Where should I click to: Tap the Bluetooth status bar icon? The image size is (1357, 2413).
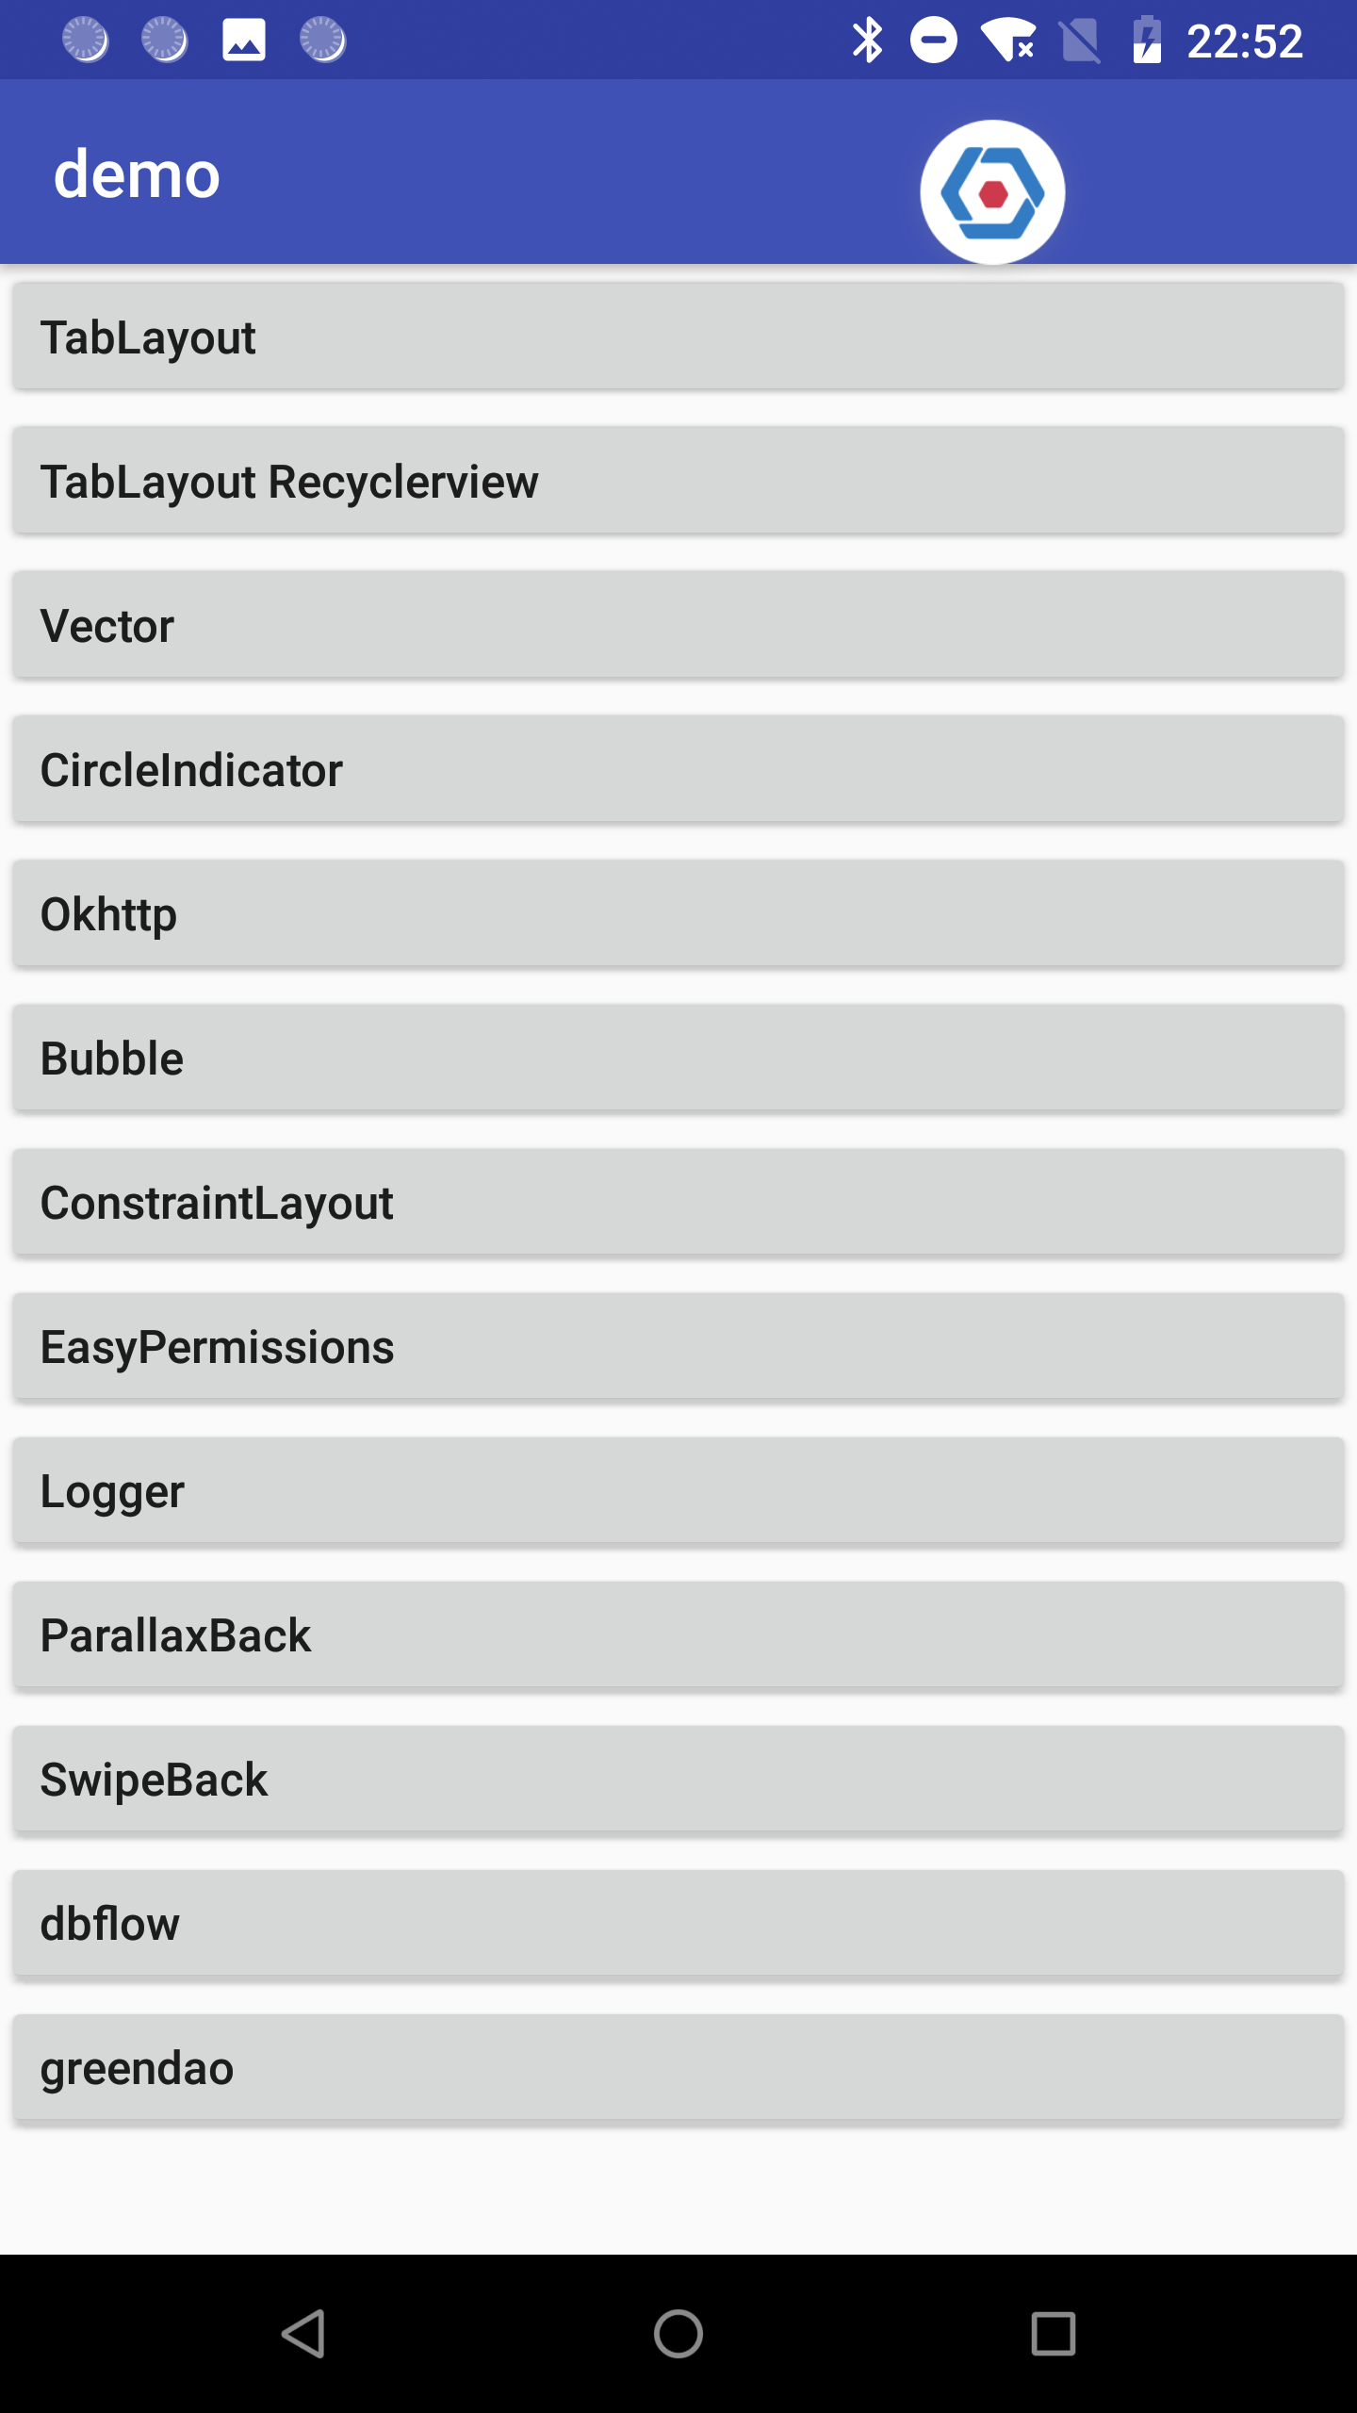coord(868,39)
